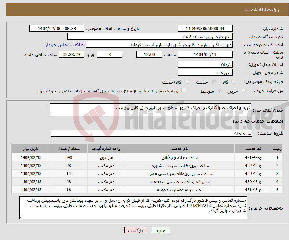Screen dimensions: 289x240
Task: Select the کالا/خدمت radio button
Action: [187, 81]
